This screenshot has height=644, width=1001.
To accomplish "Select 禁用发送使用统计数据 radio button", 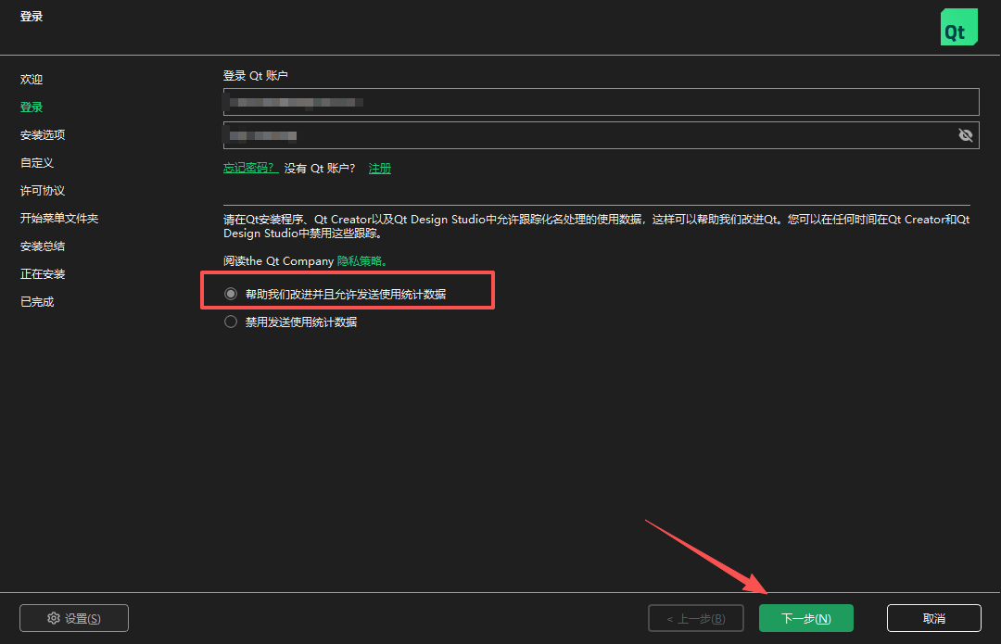I will [x=231, y=322].
